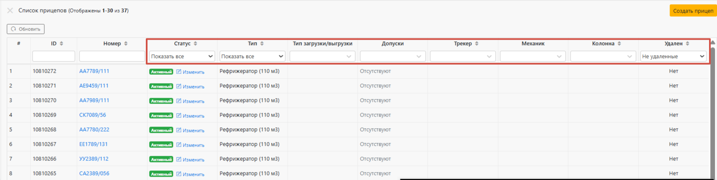Focus the Номер filter input field
The width and height of the screenshot is (717, 180).
point(112,56)
